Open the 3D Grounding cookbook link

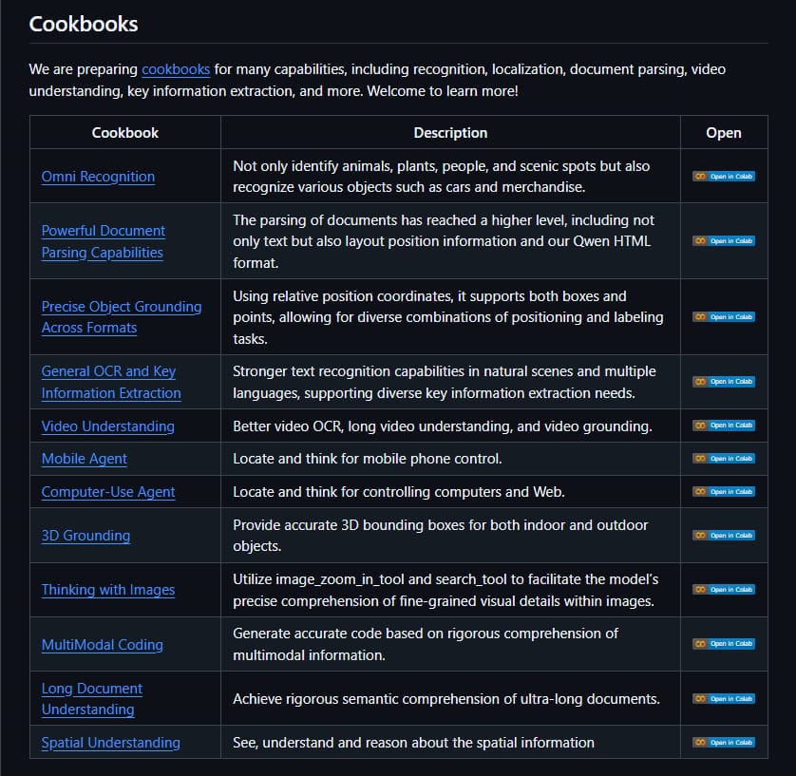(85, 536)
